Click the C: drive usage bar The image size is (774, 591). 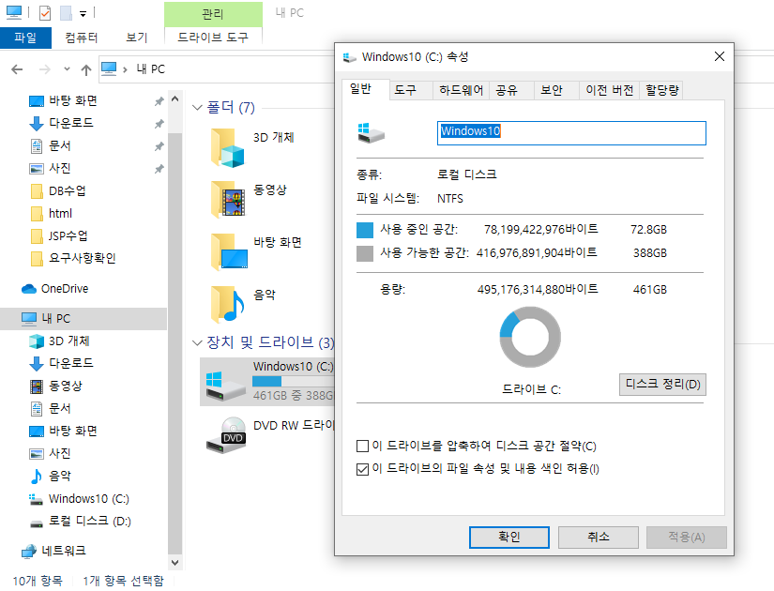coord(294,382)
